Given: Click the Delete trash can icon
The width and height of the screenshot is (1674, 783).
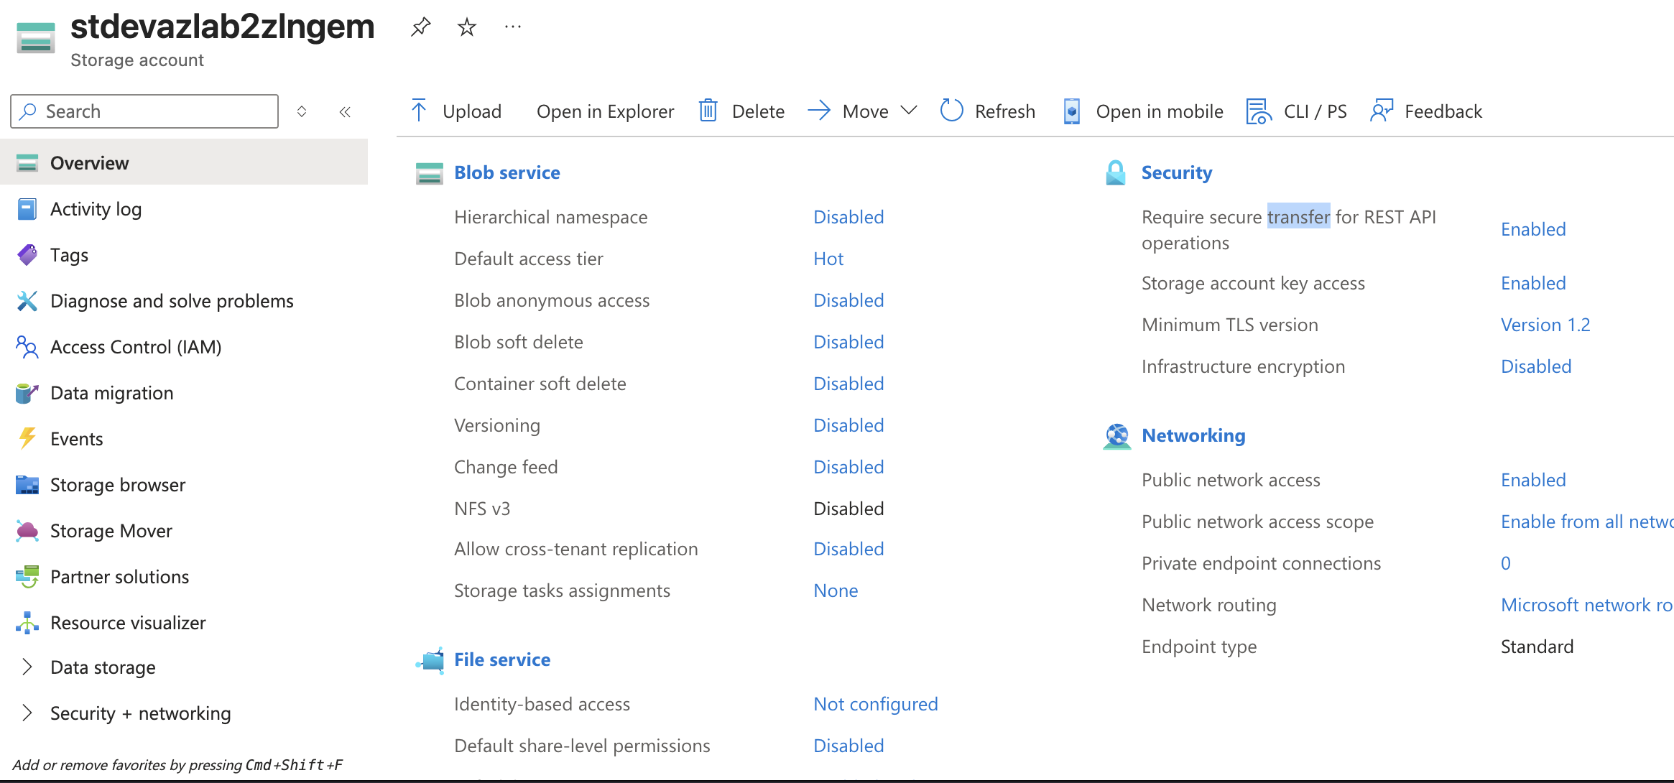Looking at the screenshot, I should click(x=708, y=111).
